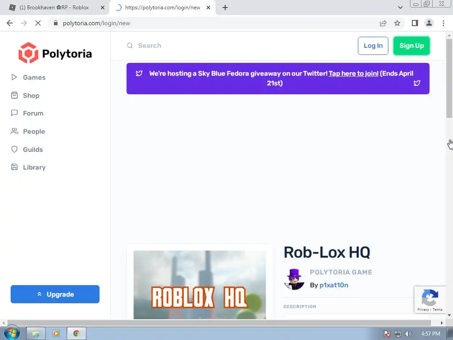Click the People users icon
The height and width of the screenshot is (340, 453).
click(x=14, y=131)
